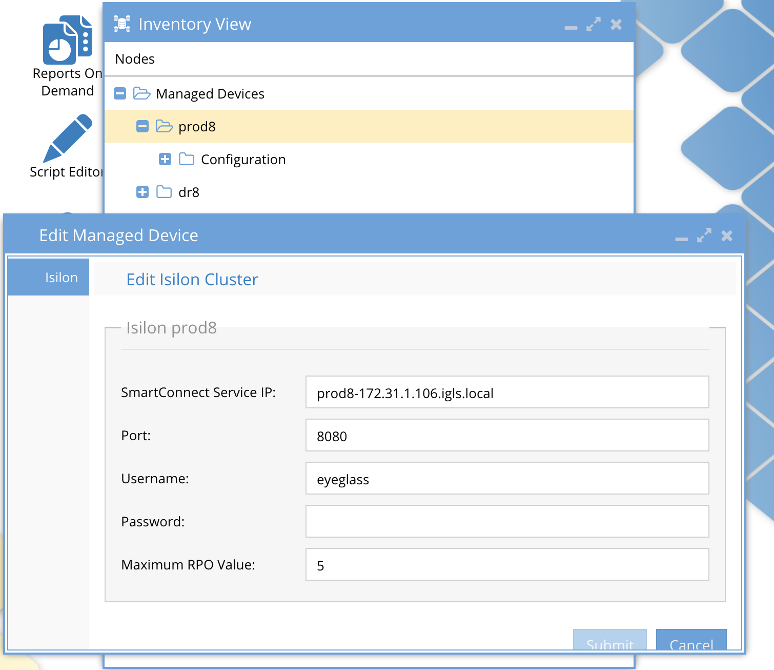The height and width of the screenshot is (670, 774).
Task: Select the Configuration tree label
Action: (243, 160)
